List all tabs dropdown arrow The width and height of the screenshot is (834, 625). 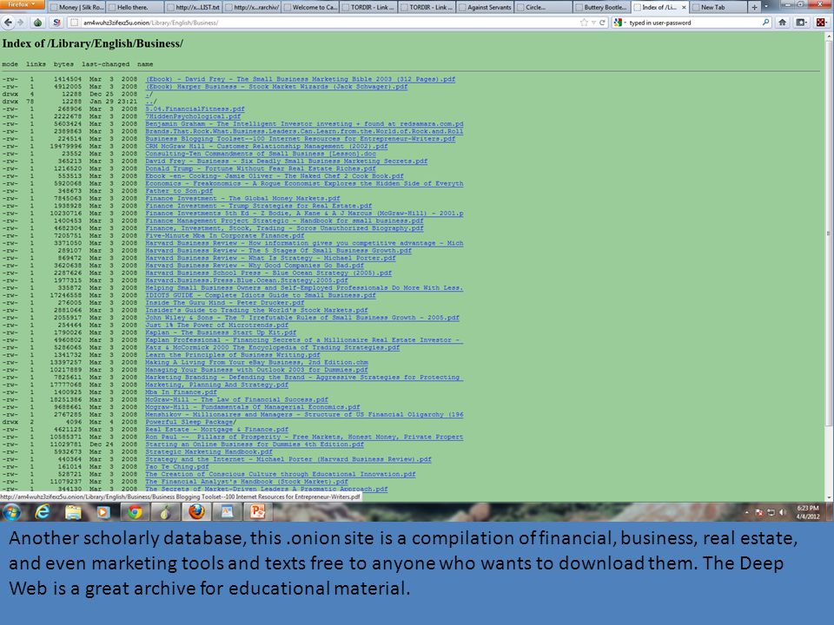click(x=766, y=7)
